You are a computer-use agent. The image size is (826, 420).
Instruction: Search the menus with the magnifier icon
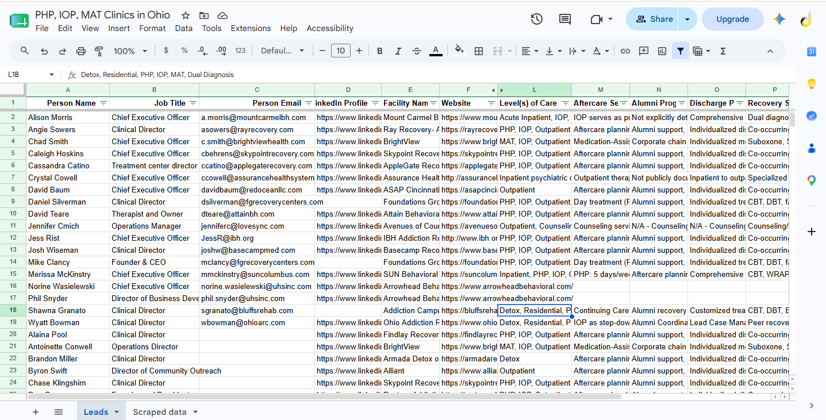click(25, 51)
